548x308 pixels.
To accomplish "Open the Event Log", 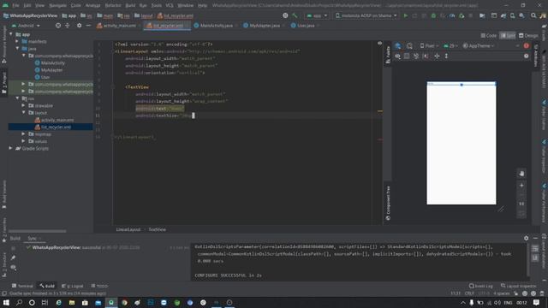I will (x=481, y=286).
